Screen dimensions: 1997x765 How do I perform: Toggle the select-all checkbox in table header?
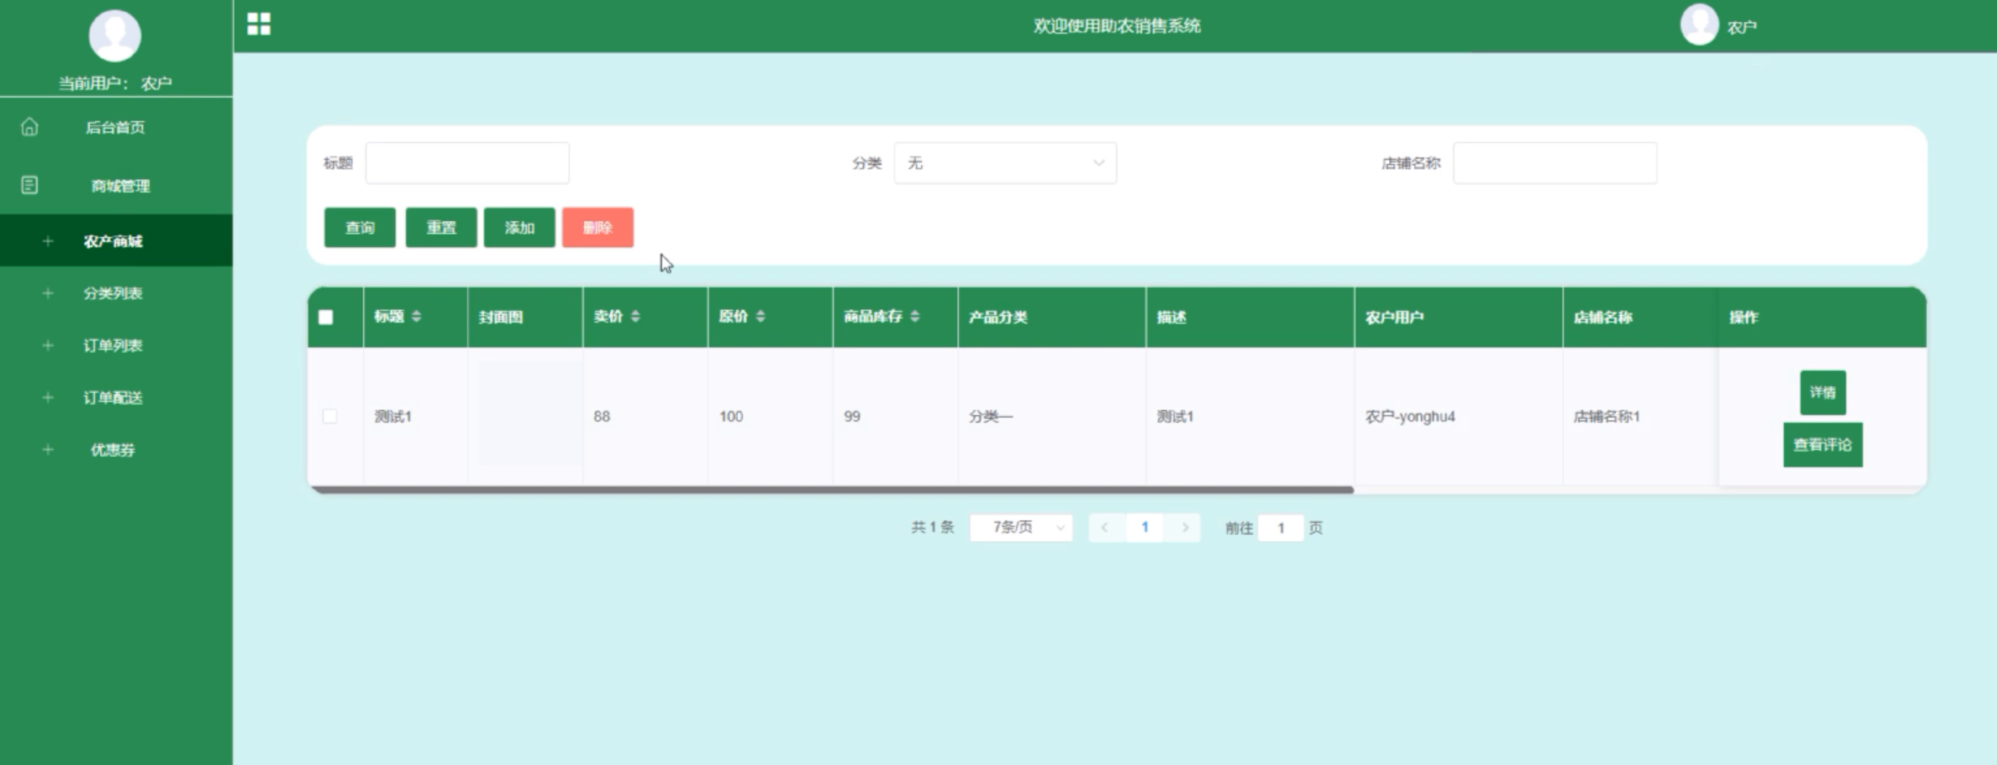point(326,317)
